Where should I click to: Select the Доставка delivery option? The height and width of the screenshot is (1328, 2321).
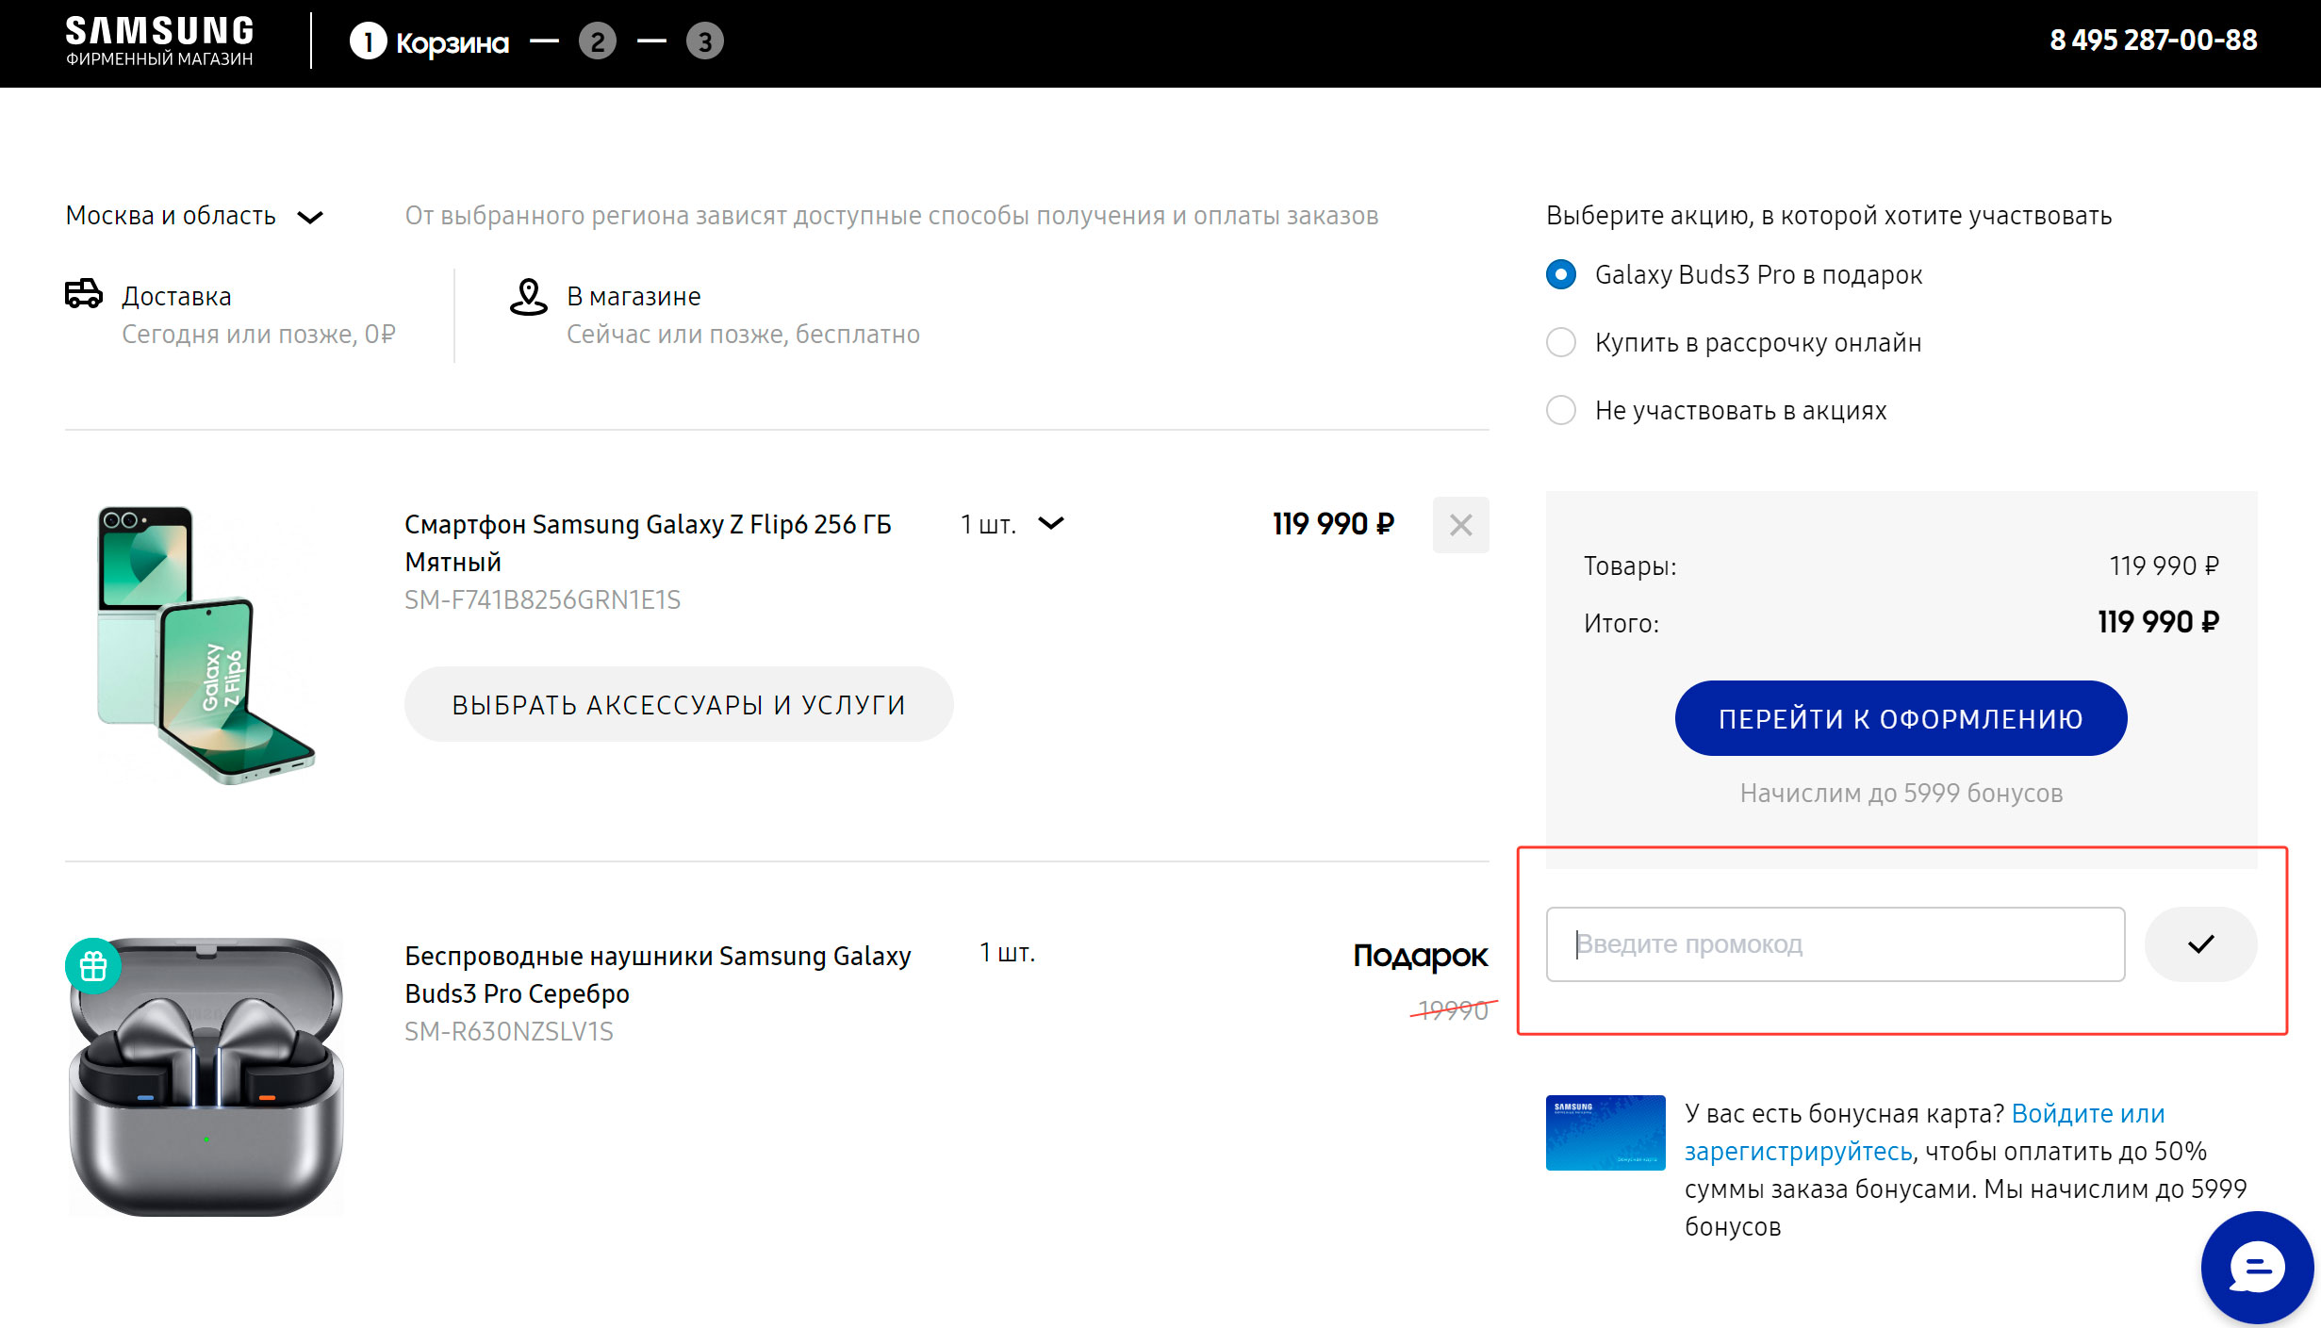pyautogui.click(x=176, y=296)
